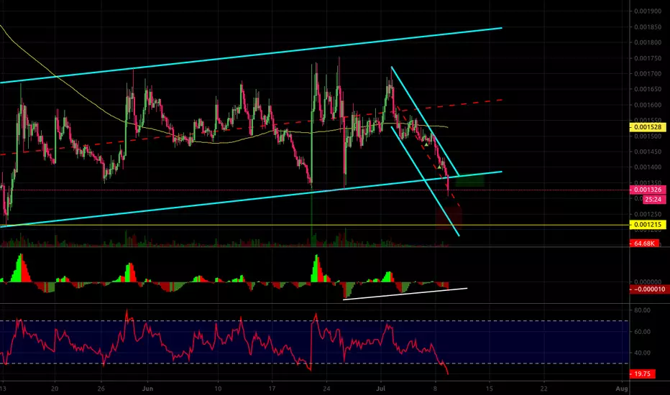Click the 0.001700 price axis label
This screenshot has height=395, width=670.
648,74
